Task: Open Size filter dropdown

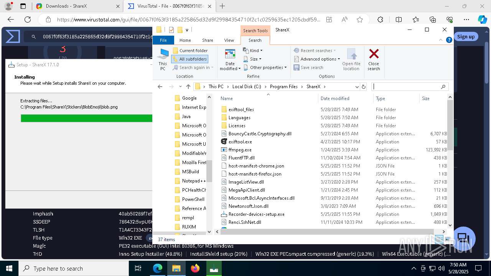Action: tap(252, 59)
